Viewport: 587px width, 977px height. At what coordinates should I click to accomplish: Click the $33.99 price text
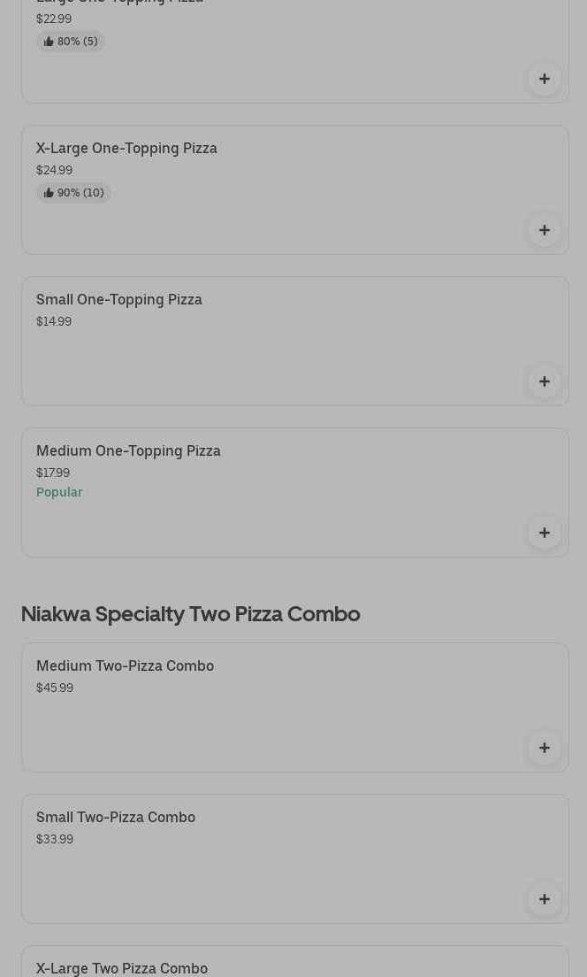point(55,839)
